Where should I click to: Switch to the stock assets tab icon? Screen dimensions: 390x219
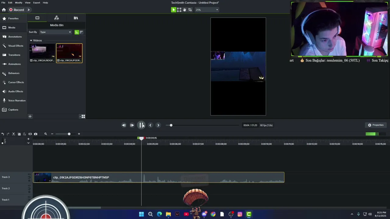57,18
